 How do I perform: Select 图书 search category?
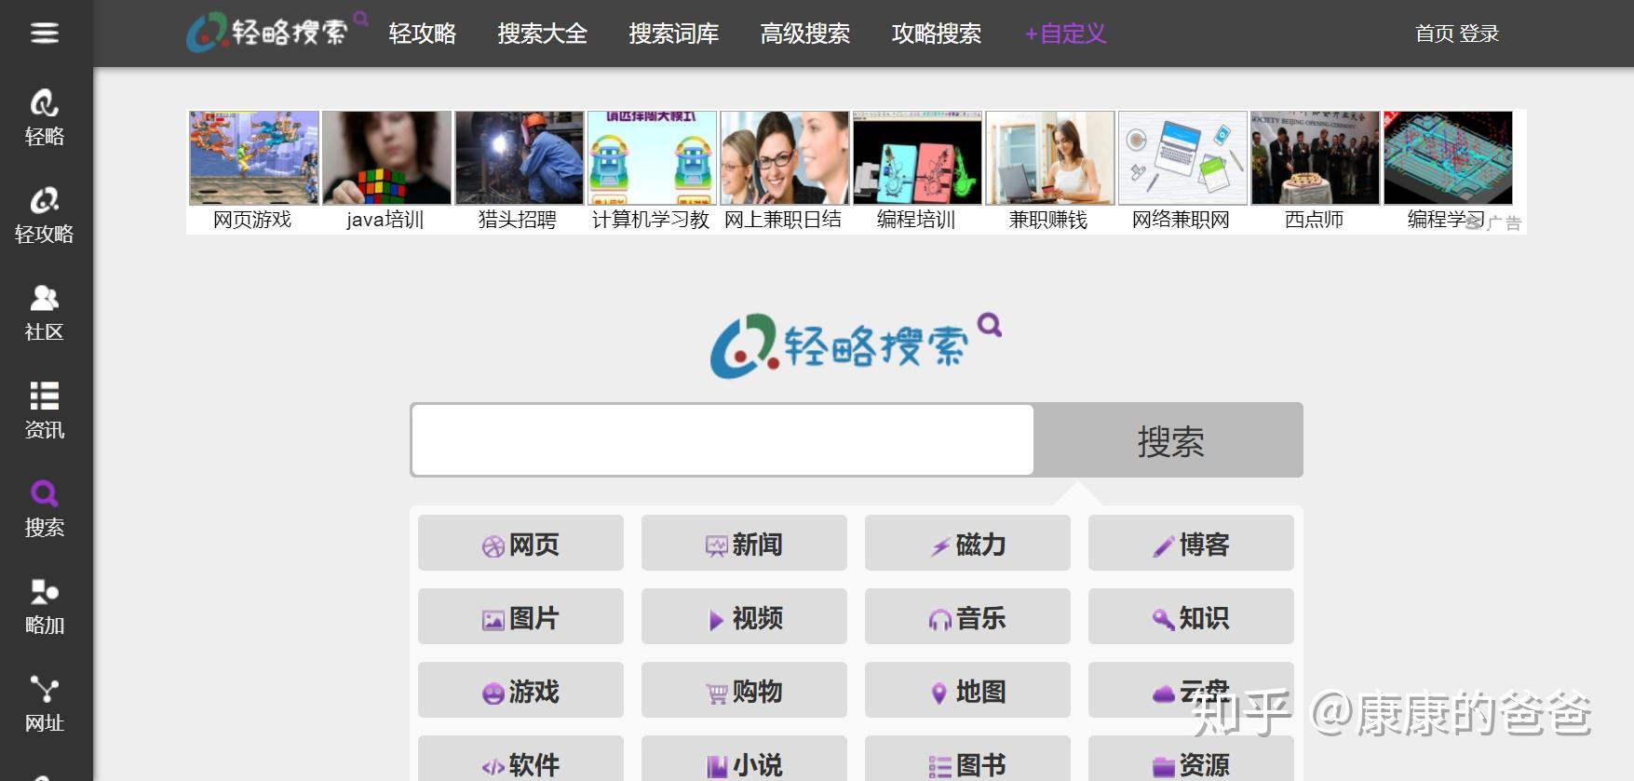pos(967,759)
